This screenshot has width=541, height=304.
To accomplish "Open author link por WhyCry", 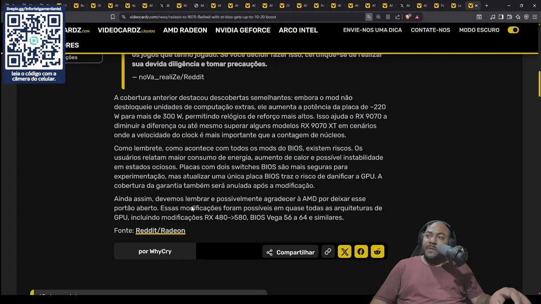I will pos(155,251).
